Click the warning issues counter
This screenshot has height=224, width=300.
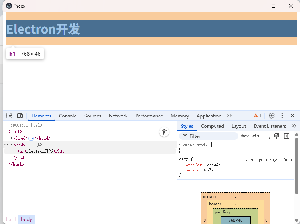[257, 116]
